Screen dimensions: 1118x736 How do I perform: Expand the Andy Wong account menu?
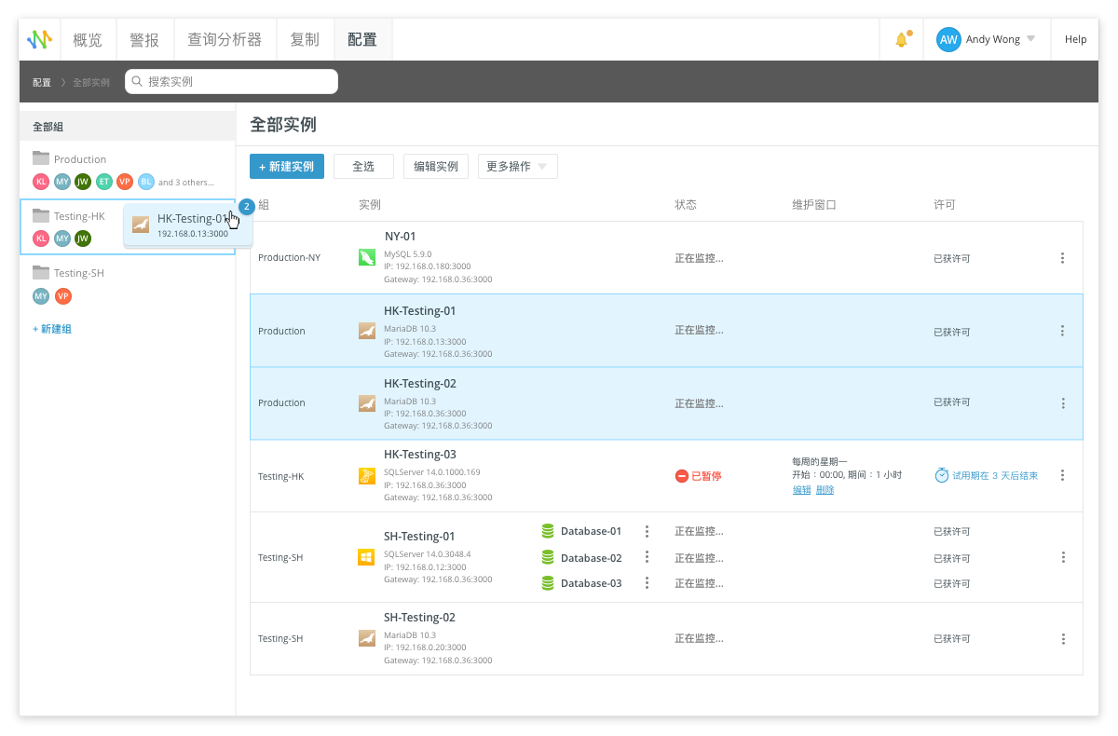[1030, 39]
